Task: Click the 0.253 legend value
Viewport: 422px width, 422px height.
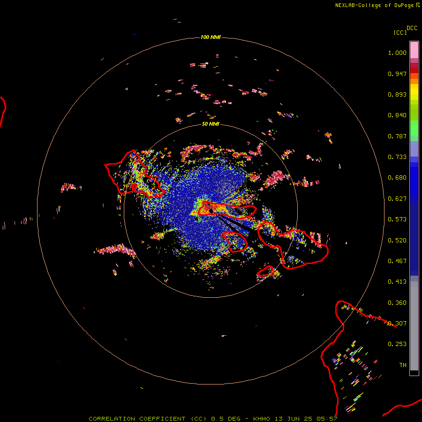Action: click(x=397, y=344)
